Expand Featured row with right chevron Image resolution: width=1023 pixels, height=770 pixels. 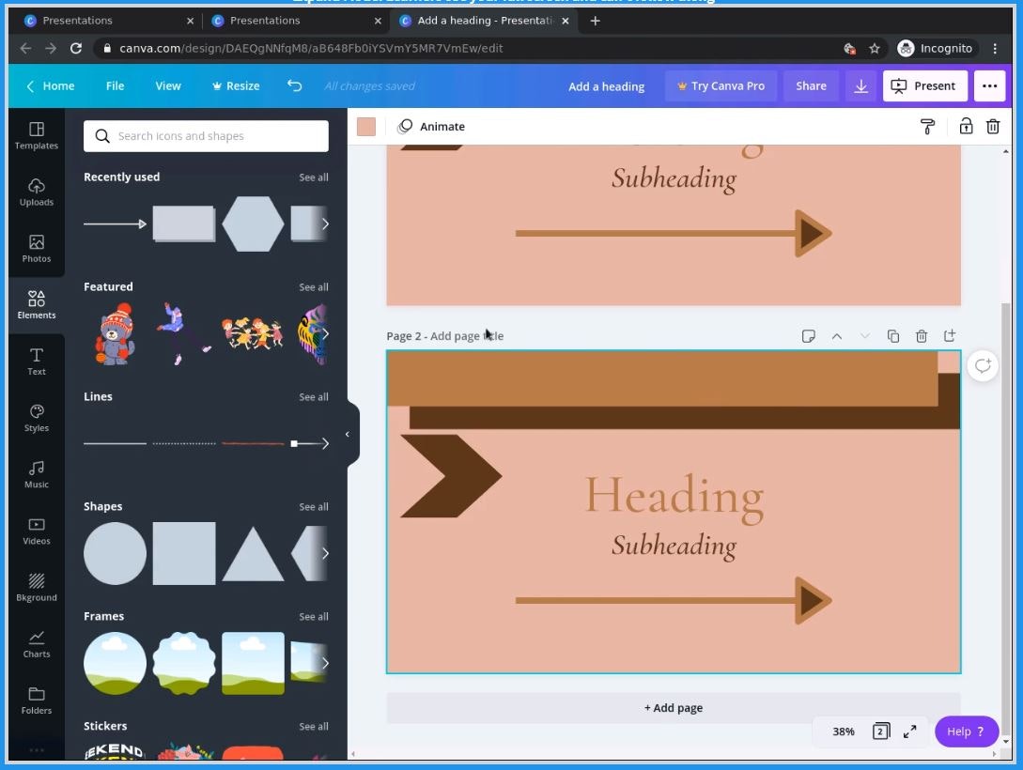pyautogui.click(x=325, y=333)
